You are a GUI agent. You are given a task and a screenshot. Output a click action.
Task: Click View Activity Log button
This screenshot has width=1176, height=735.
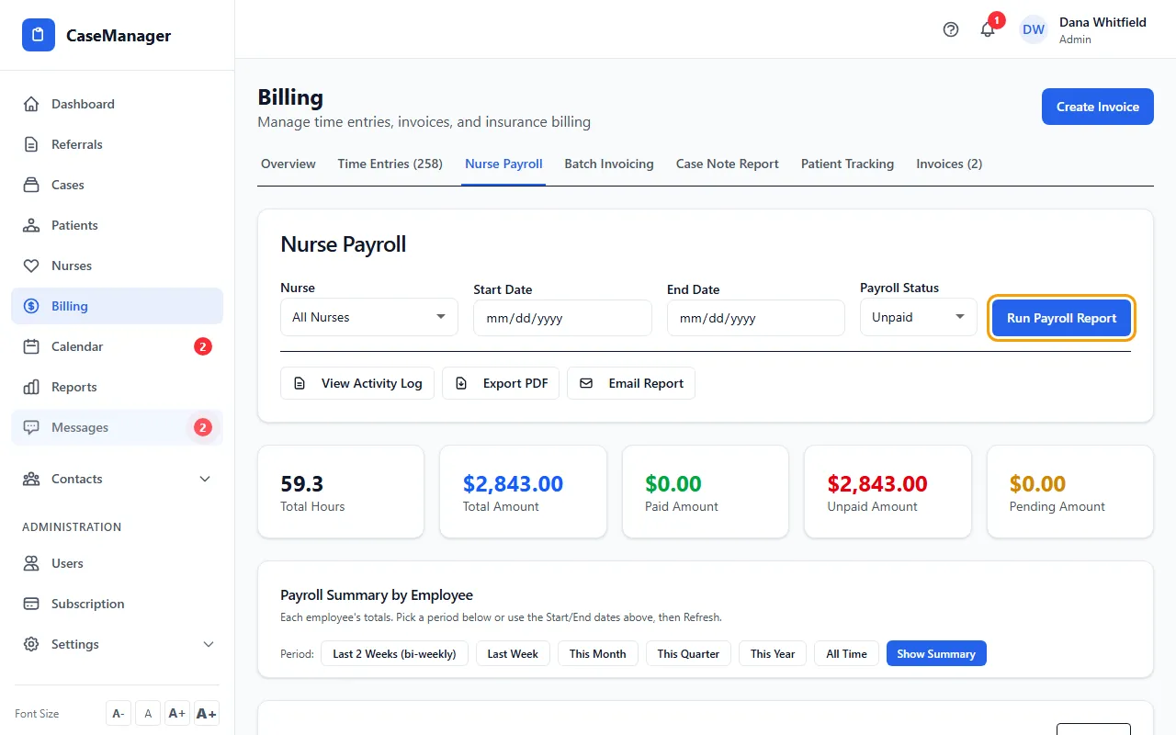357,383
